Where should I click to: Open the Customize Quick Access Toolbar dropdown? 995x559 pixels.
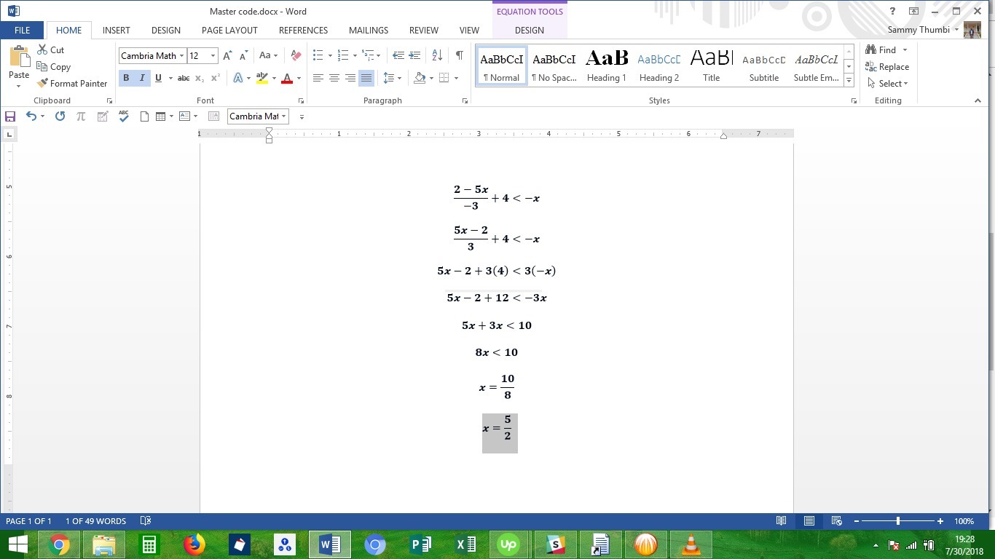click(302, 116)
